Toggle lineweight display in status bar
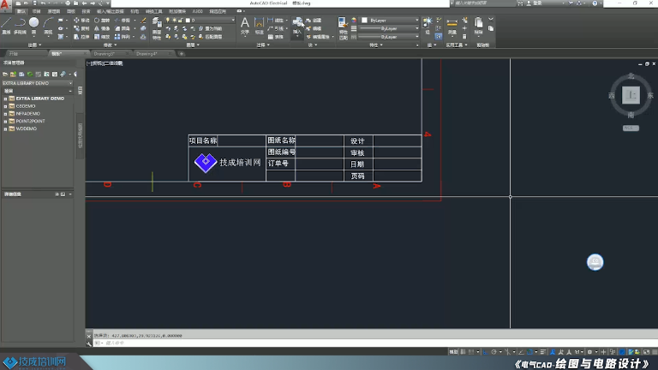658x370 pixels. pos(543,352)
